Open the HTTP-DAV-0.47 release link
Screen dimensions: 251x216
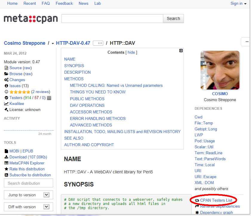click(73, 43)
